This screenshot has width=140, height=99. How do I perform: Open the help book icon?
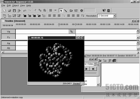tap(109, 11)
